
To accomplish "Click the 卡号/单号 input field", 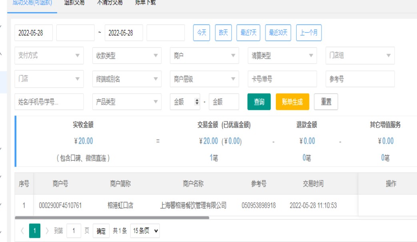I will (282, 79).
